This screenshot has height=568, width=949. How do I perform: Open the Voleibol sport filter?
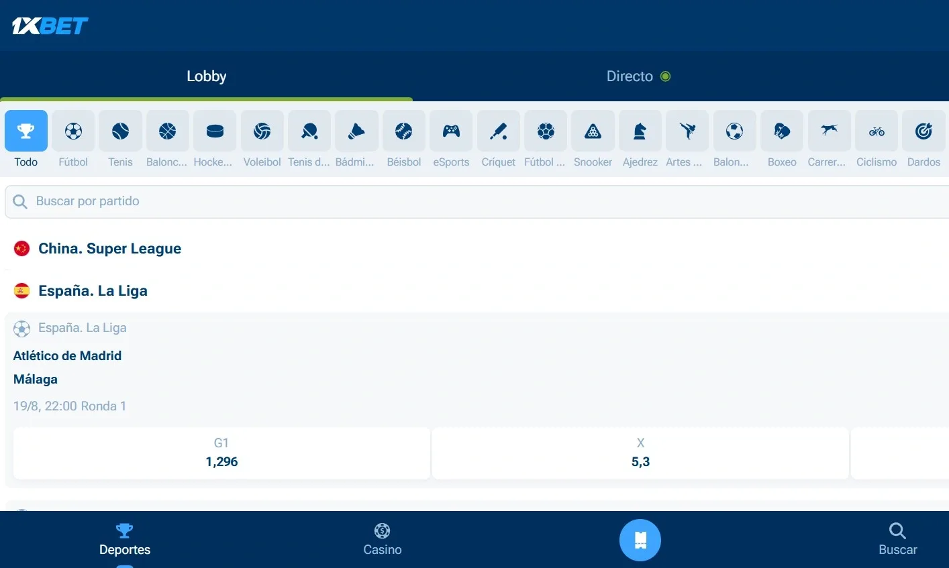click(x=262, y=131)
